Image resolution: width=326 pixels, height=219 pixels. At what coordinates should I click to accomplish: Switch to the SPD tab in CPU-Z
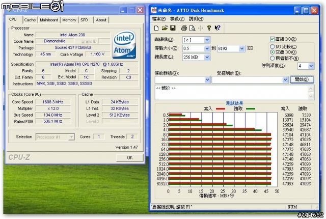click(x=84, y=20)
